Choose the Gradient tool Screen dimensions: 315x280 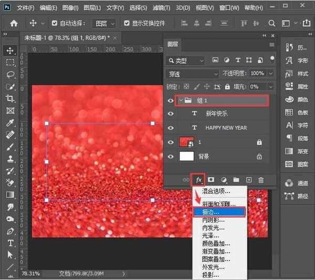[x=10, y=195]
